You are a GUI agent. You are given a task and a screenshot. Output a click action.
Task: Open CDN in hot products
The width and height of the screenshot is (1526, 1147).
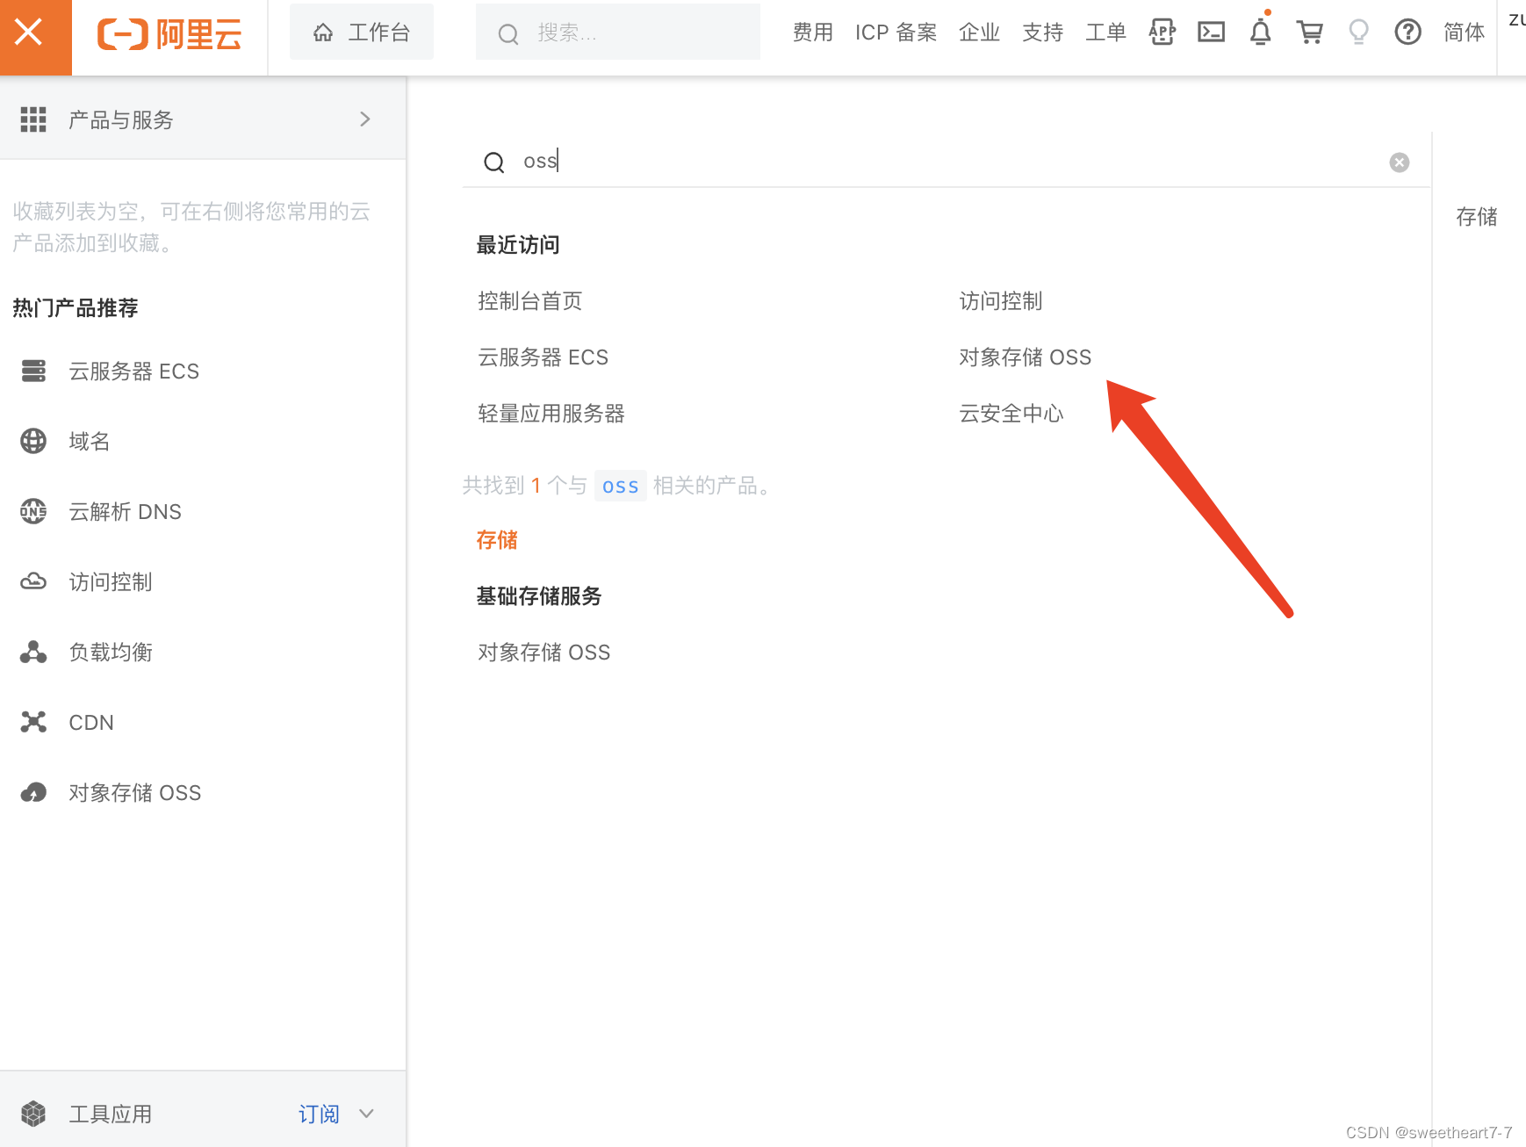tap(91, 723)
